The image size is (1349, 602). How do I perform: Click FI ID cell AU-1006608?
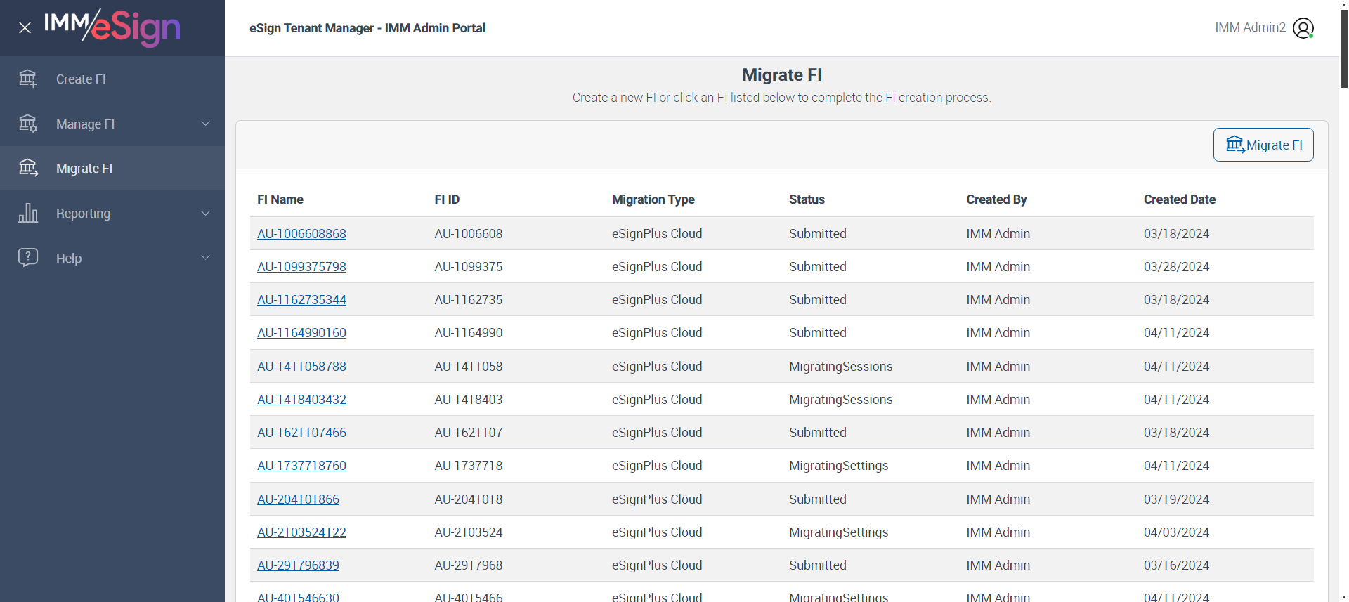pos(469,234)
